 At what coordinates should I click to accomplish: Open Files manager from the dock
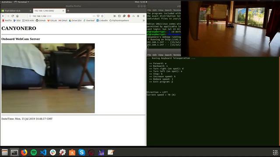[x=5, y=152]
